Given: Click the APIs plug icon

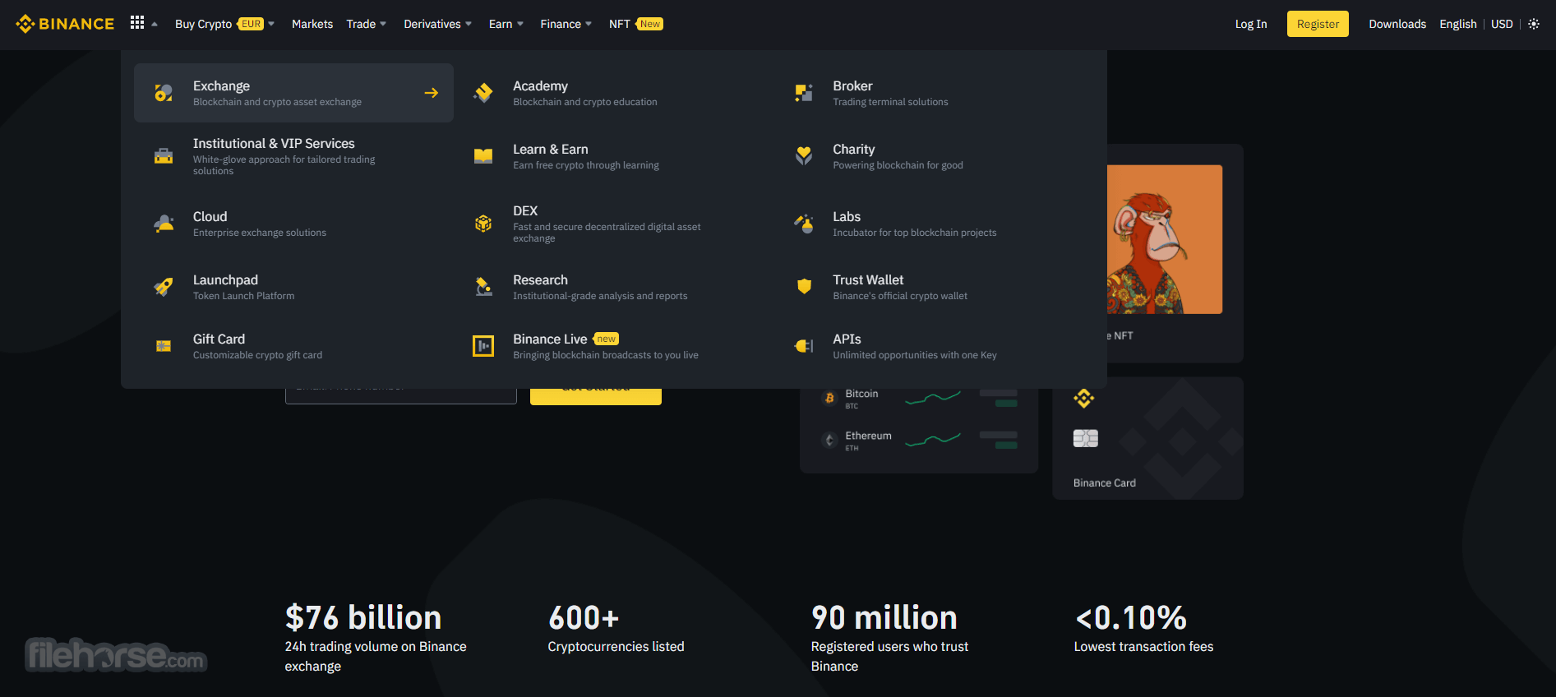Looking at the screenshot, I should pos(803,346).
